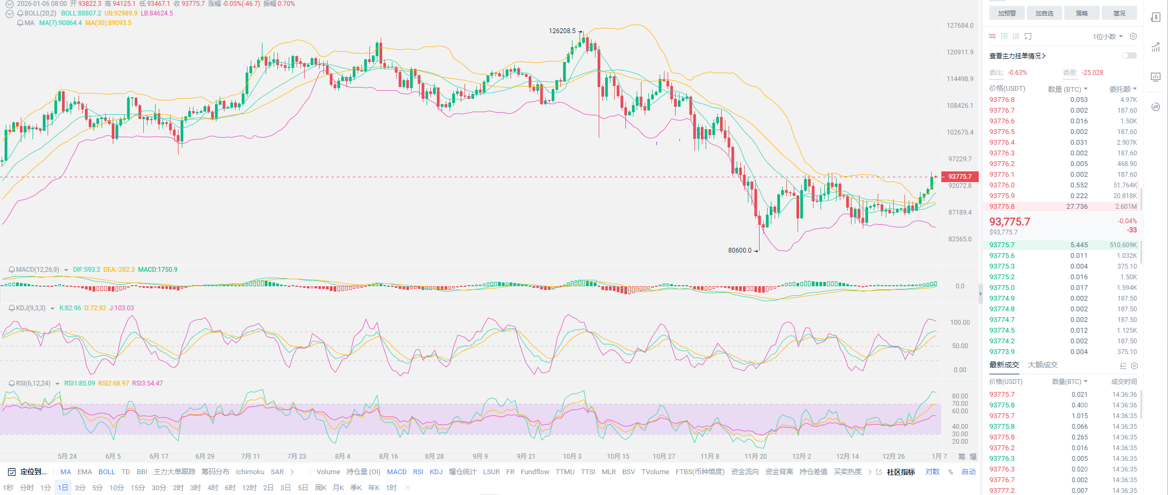Click the 93776.0 ask price row
Image resolution: width=1168 pixels, height=495 pixels.
click(1002, 185)
